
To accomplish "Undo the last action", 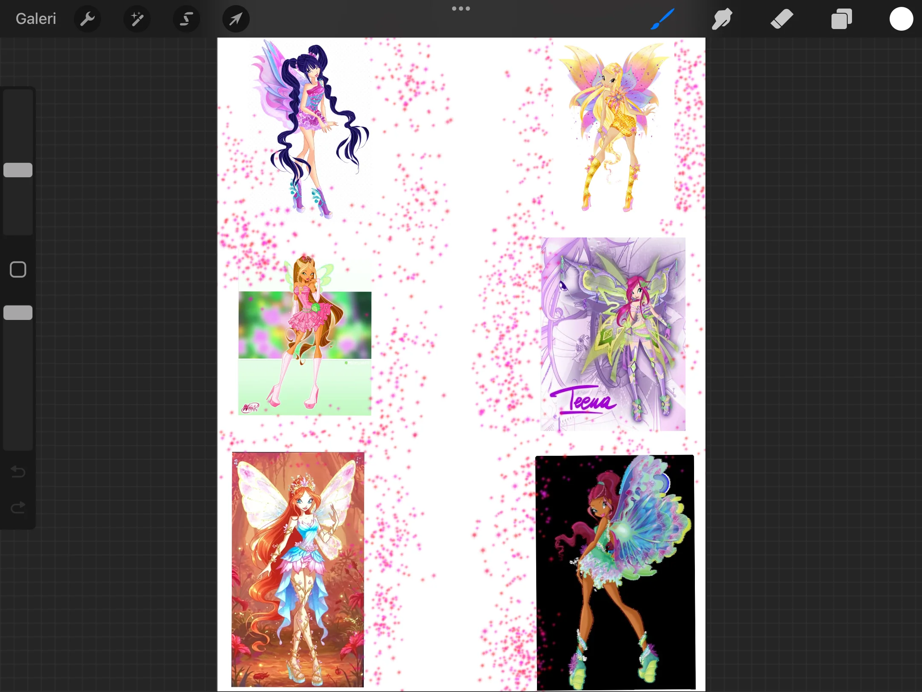I will click(18, 472).
